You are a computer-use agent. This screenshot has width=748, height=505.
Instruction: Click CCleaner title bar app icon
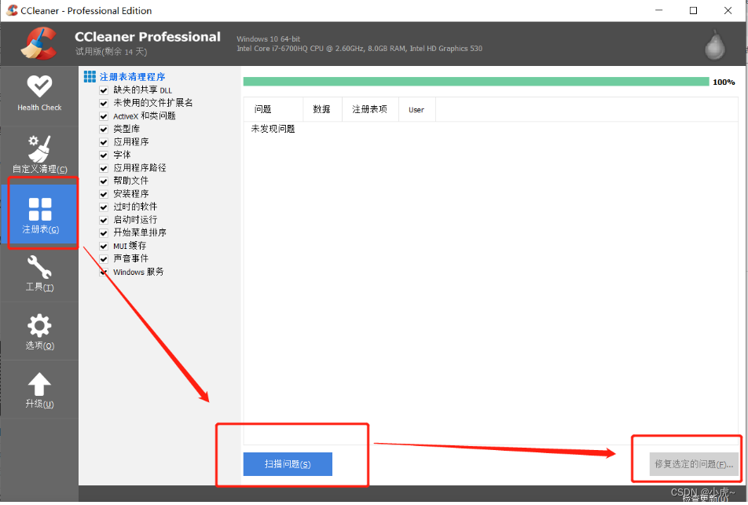click(12, 10)
